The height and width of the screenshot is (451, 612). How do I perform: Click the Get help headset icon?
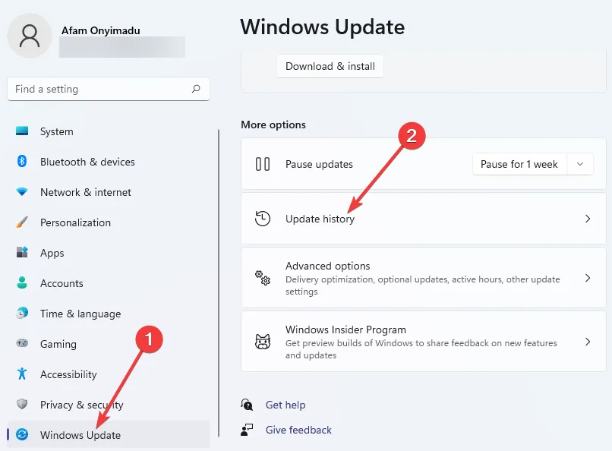[x=247, y=405]
